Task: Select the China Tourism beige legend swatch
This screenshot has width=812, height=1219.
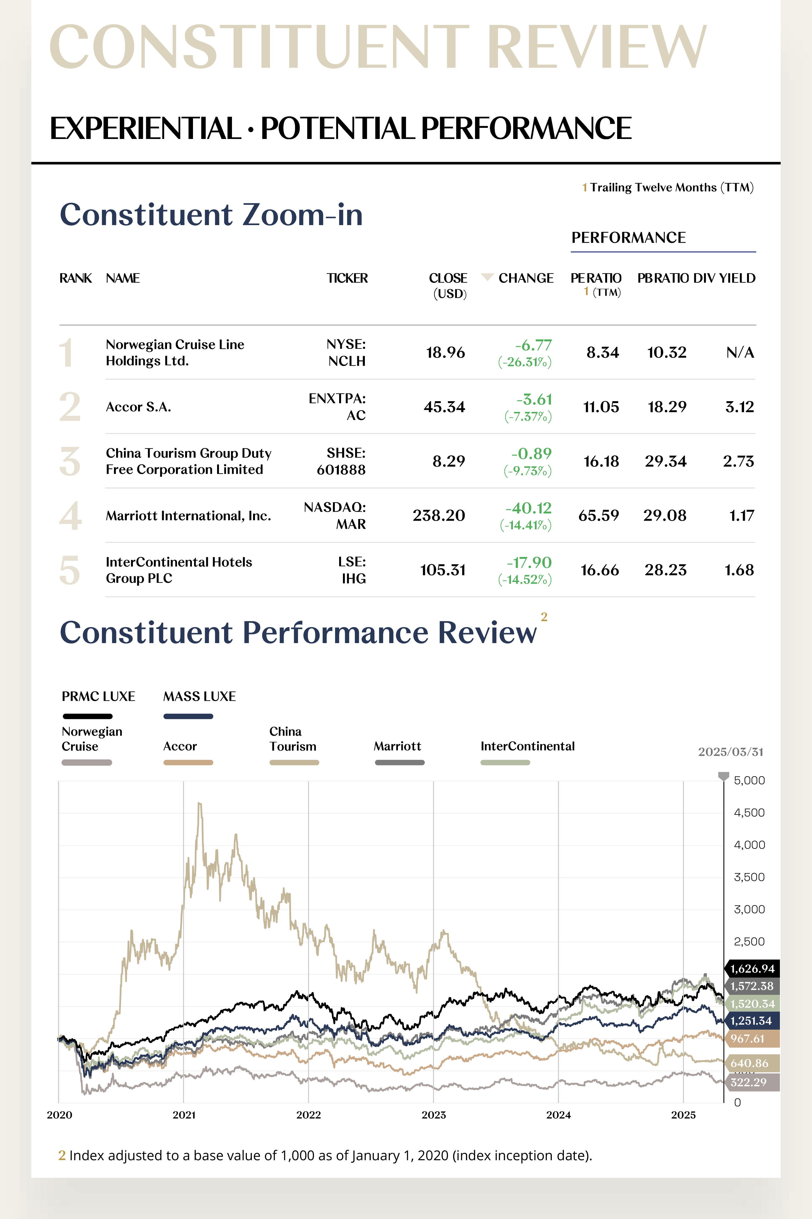Action: coord(294,762)
